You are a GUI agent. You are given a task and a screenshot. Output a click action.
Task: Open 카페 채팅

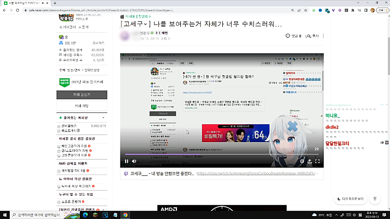click(x=82, y=106)
